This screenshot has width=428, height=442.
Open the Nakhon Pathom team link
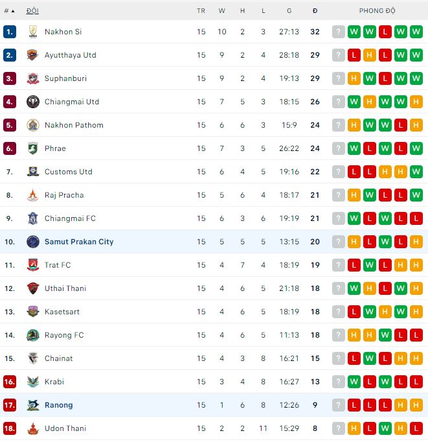pos(74,125)
